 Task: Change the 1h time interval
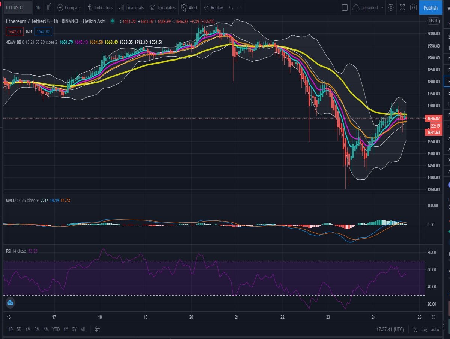(x=38, y=7)
